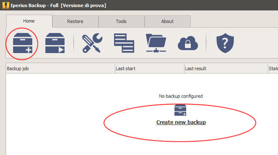Open the cloud lock accounts icon

click(x=188, y=43)
